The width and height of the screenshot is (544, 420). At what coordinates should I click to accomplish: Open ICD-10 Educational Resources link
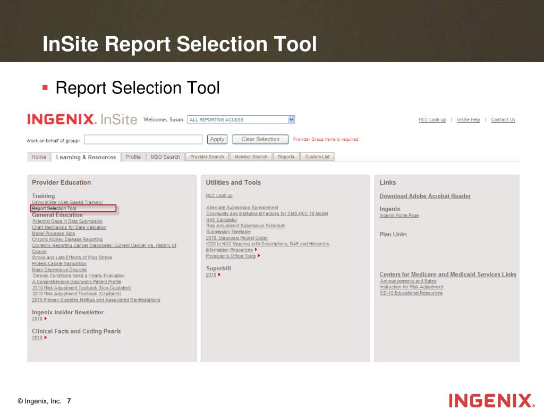[411, 293]
